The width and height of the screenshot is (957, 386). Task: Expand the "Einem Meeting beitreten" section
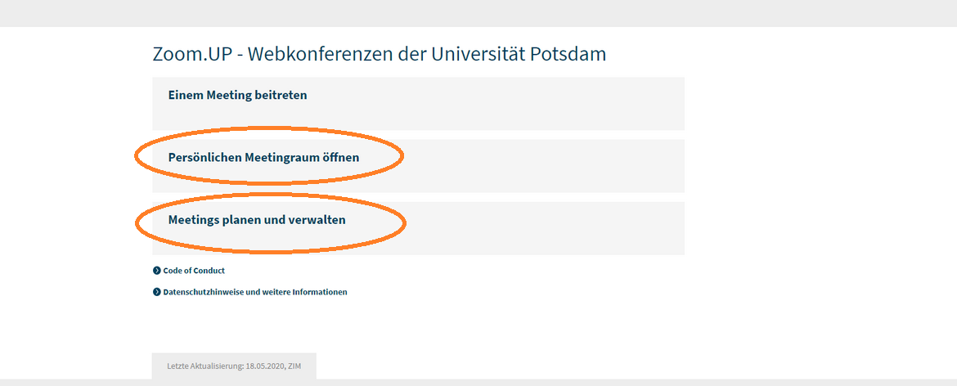point(238,95)
